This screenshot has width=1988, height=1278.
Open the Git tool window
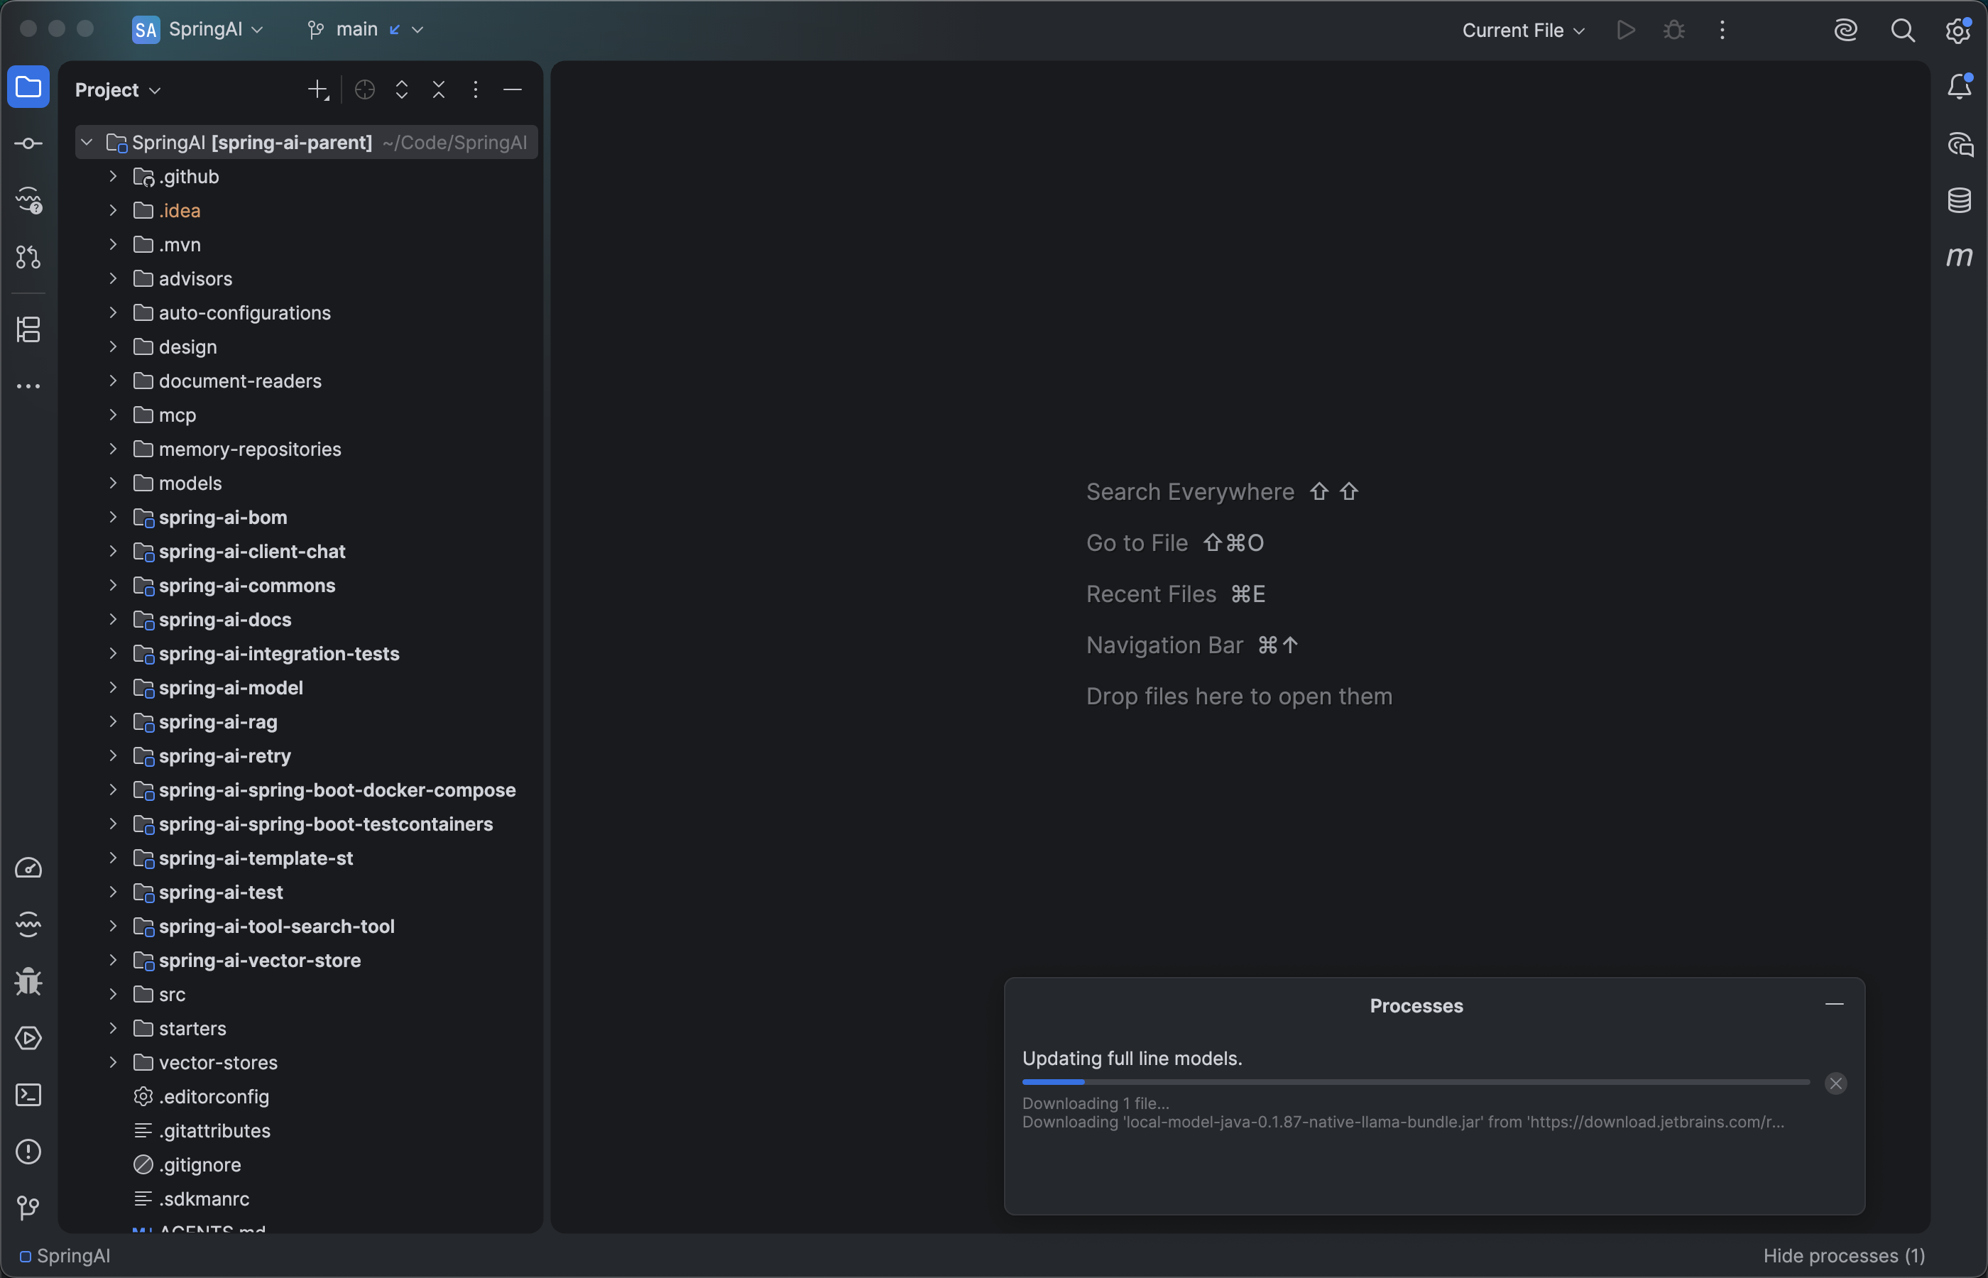pos(28,1208)
